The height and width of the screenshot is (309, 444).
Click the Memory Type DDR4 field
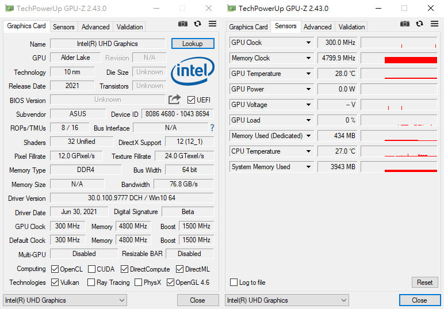coord(86,170)
